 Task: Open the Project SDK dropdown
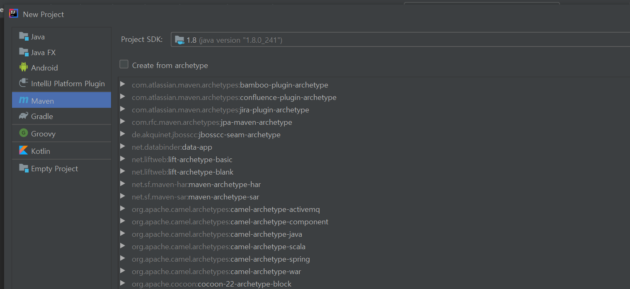[x=400, y=40]
